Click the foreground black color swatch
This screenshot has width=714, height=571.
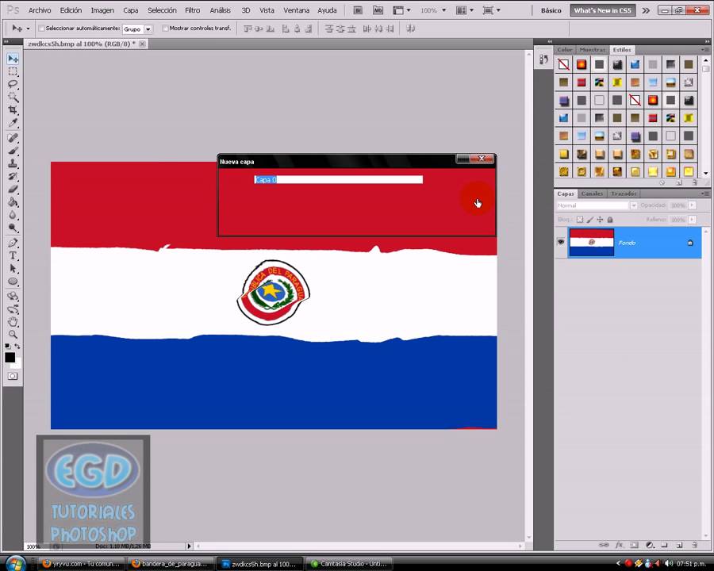coord(10,358)
